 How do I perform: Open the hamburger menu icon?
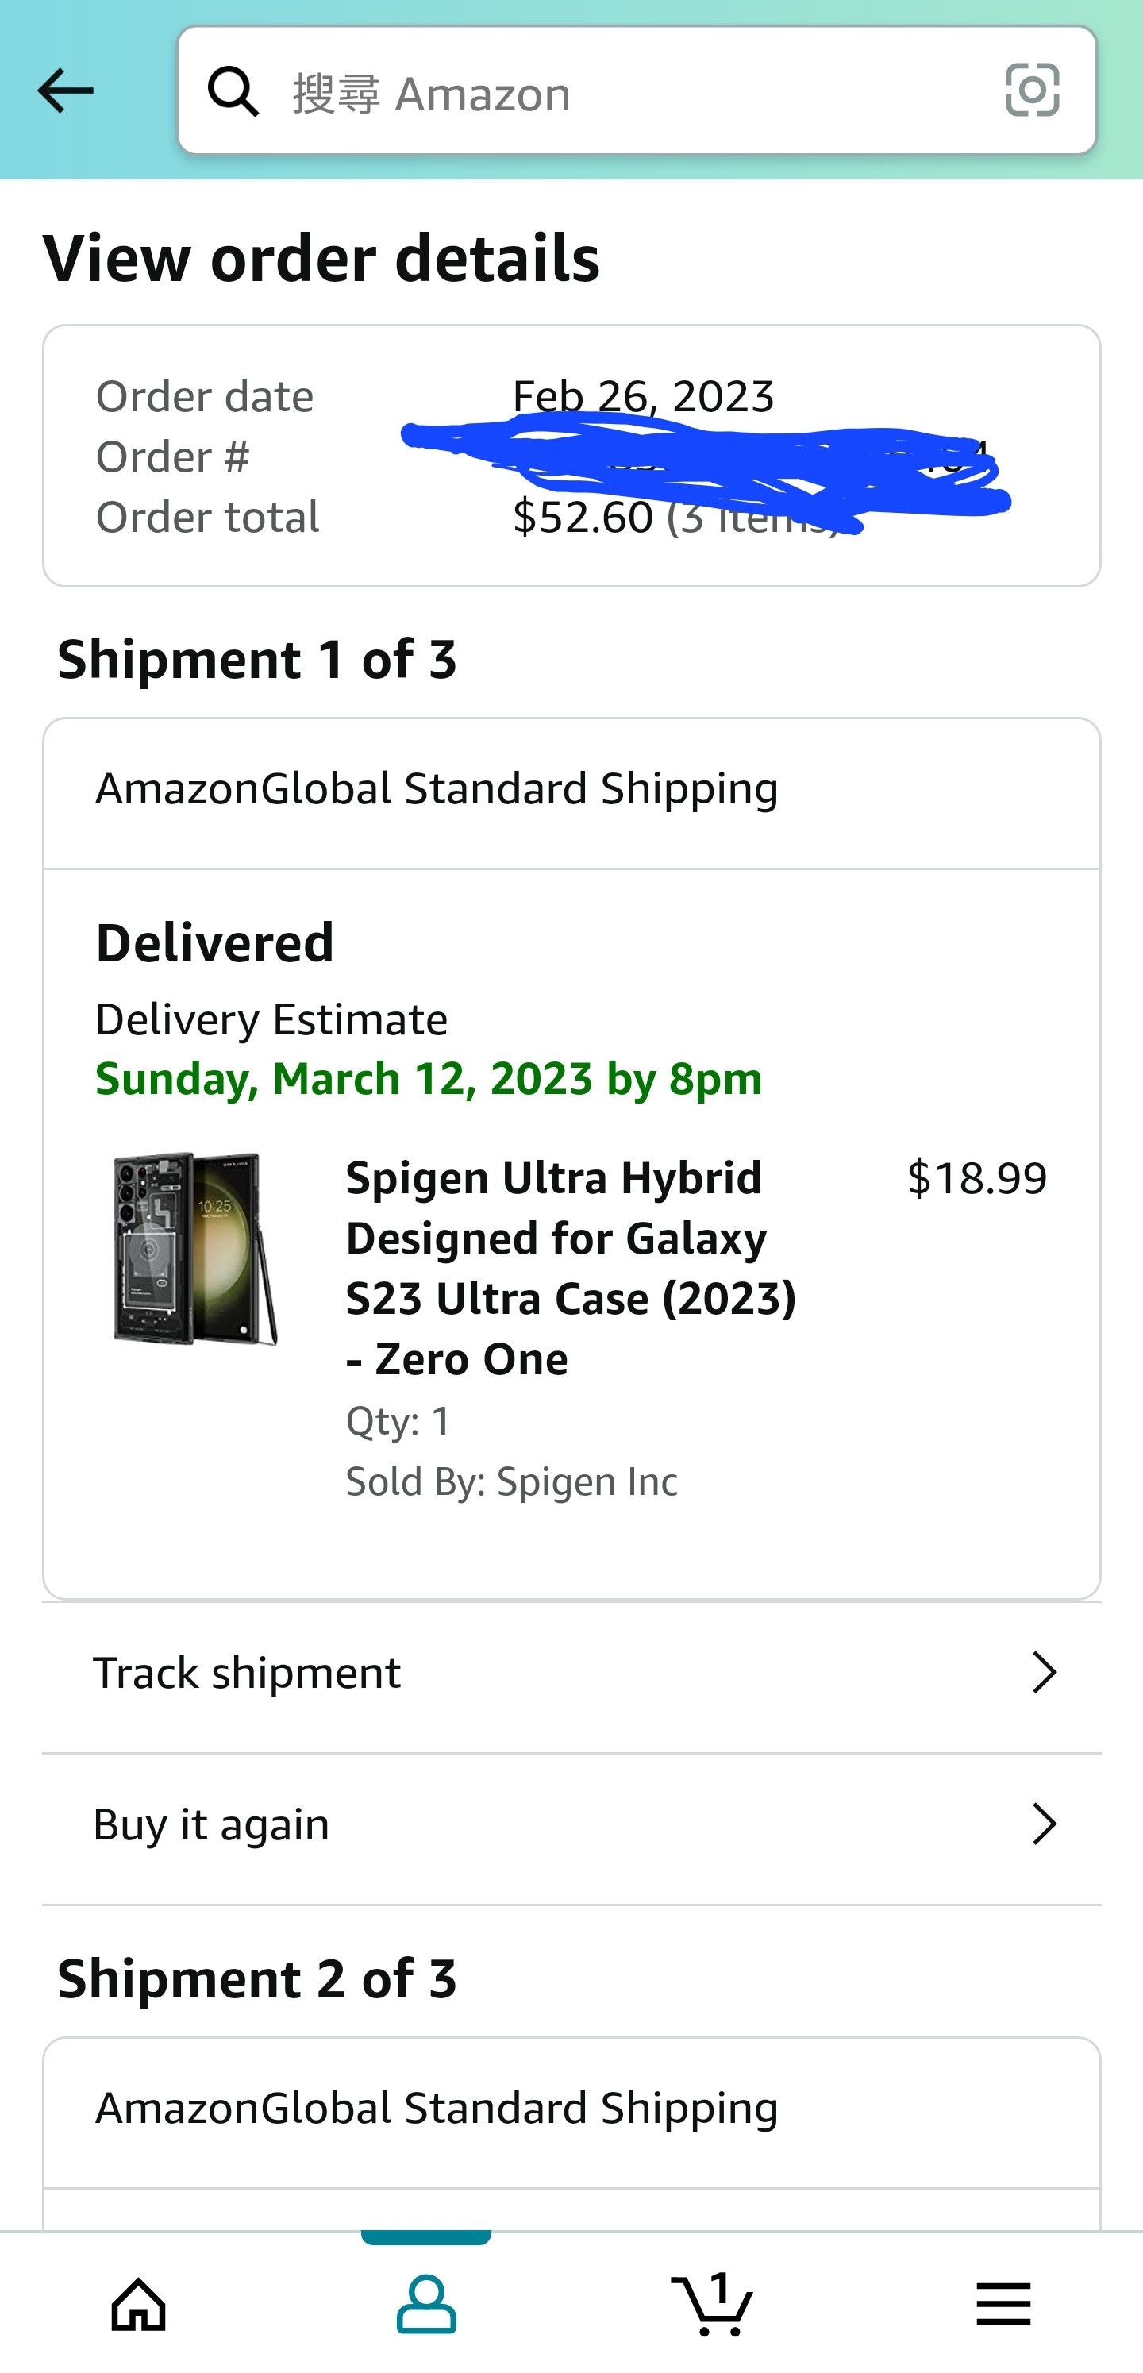click(1003, 2305)
